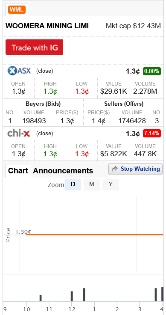
Task: Set chart zoom to M (month)
Action: [91, 184]
